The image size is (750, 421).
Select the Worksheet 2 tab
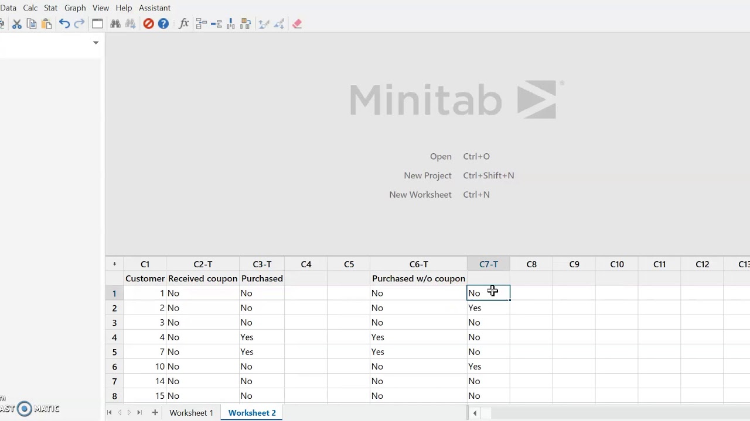252,413
